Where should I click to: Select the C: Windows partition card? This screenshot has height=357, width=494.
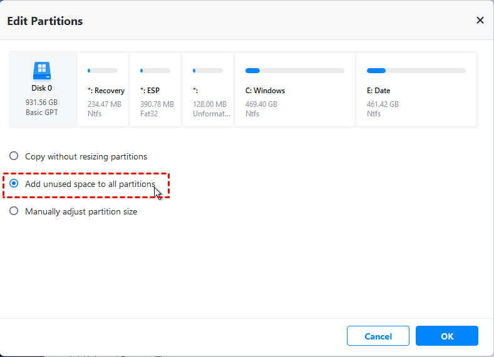[294, 89]
